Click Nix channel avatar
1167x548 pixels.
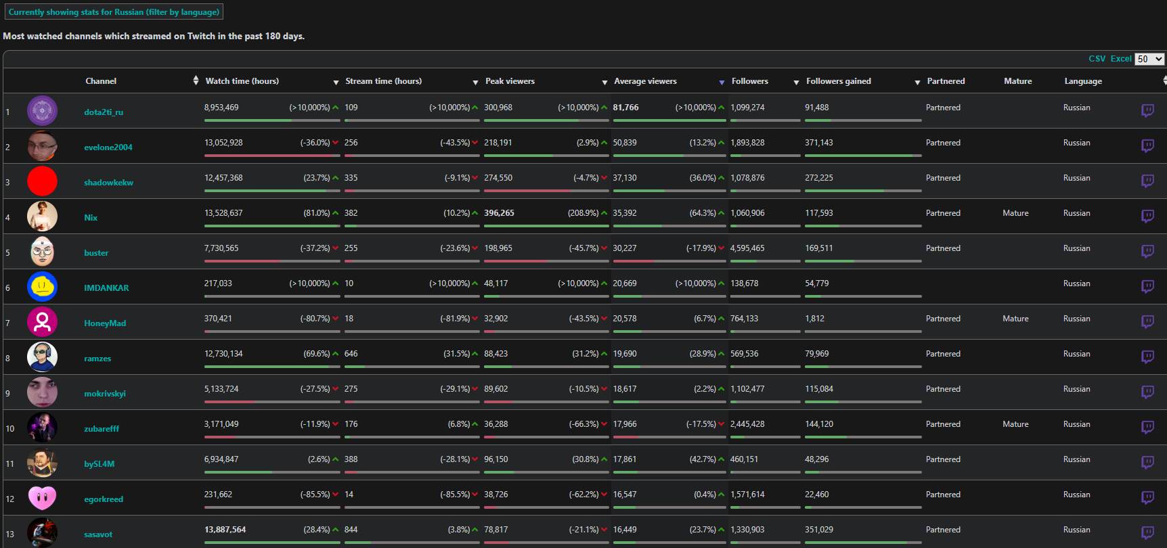pos(42,216)
